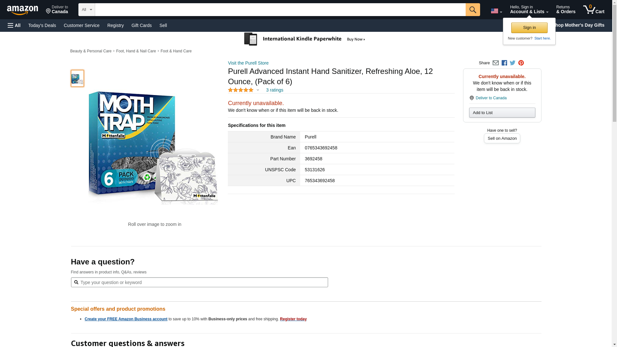This screenshot has width=617, height=347.
Task: Share product on Facebook icon
Action: click(504, 63)
